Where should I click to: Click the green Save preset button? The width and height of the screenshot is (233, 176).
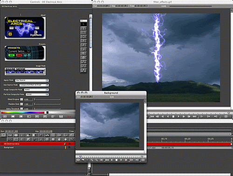tap(11, 55)
